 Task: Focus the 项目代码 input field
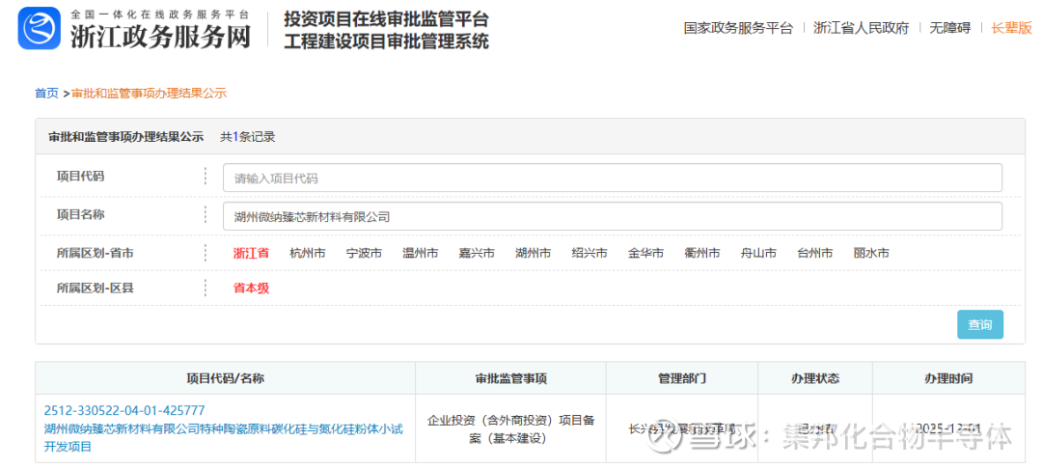[x=612, y=178]
